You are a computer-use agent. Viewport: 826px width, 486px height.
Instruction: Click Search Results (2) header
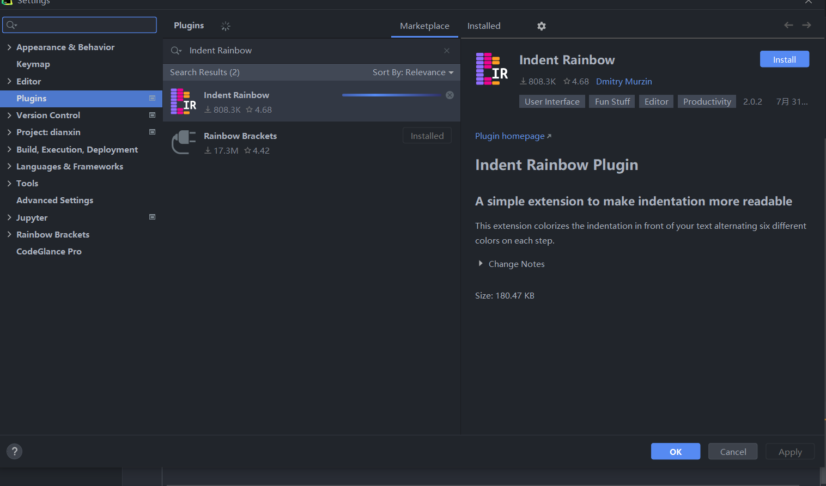pyautogui.click(x=205, y=72)
